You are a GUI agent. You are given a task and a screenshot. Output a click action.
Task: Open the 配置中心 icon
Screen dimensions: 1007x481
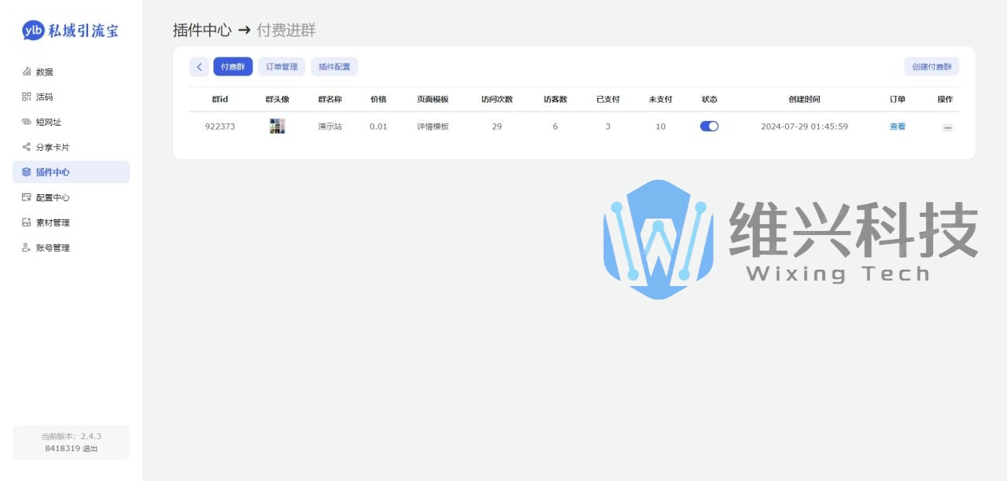point(26,197)
